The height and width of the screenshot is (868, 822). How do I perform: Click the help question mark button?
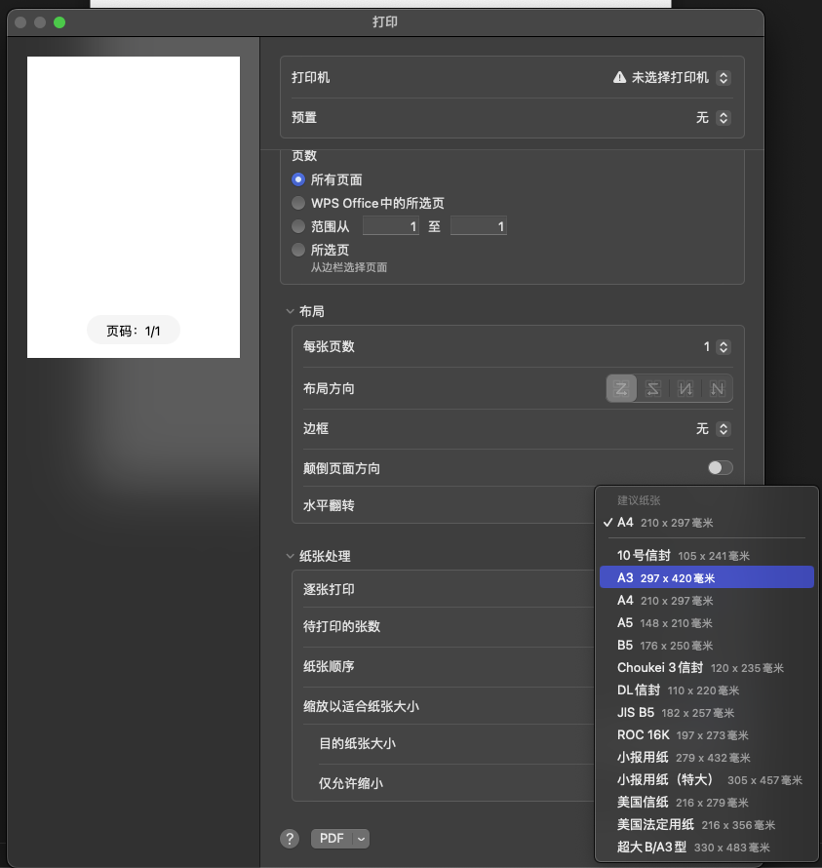pos(290,839)
